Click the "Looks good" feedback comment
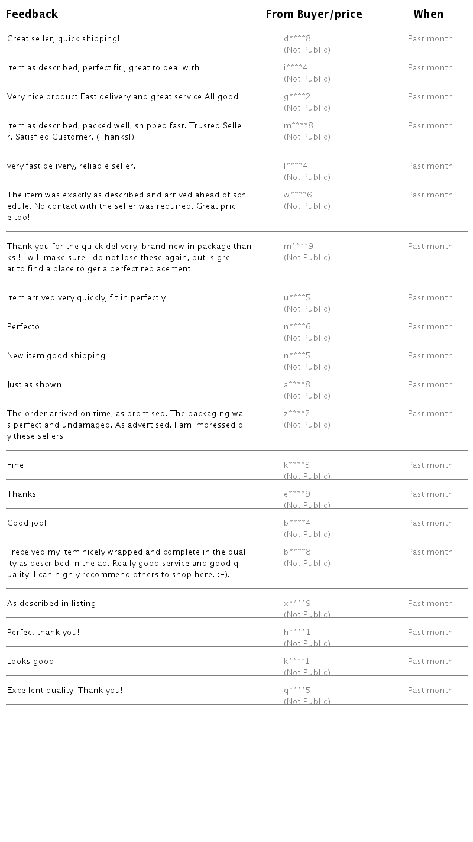This screenshot has width=473, height=842. tap(31, 662)
